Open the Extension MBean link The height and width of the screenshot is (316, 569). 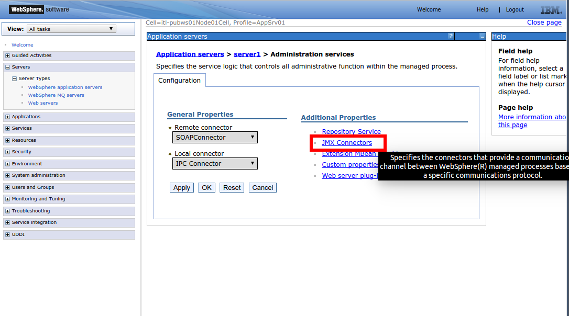[349, 154]
